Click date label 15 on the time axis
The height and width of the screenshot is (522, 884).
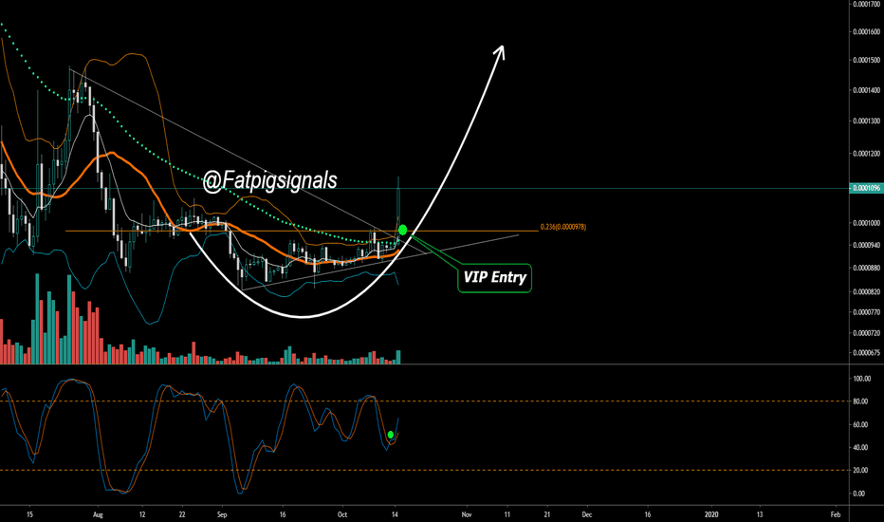pos(30,514)
